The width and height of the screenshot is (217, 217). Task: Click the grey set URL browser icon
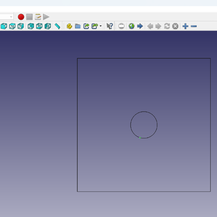[121, 26]
